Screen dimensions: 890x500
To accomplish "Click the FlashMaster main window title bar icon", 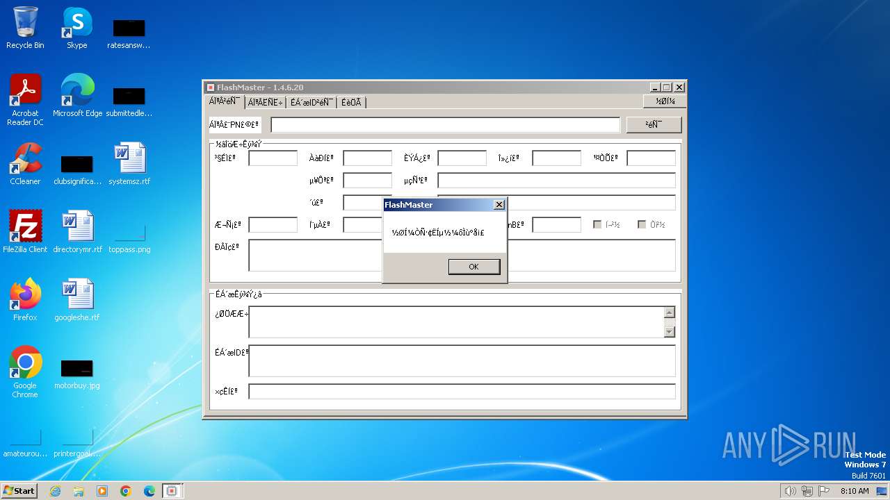I will tap(211, 87).
